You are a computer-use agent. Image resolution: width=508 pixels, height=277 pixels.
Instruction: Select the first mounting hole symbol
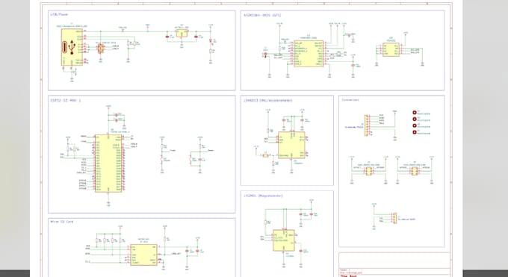(x=415, y=113)
